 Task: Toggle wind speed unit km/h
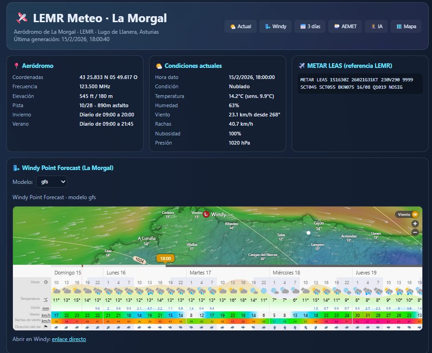[46, 315]
